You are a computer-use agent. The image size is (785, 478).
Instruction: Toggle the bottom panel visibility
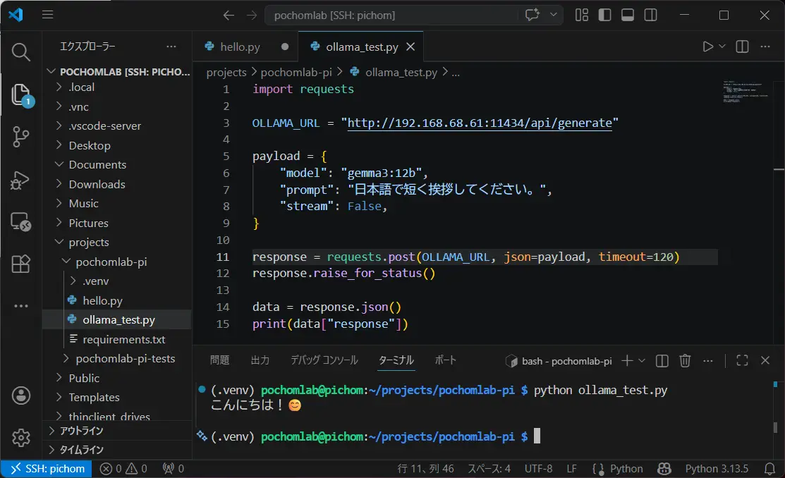click(x=628, y=15)
